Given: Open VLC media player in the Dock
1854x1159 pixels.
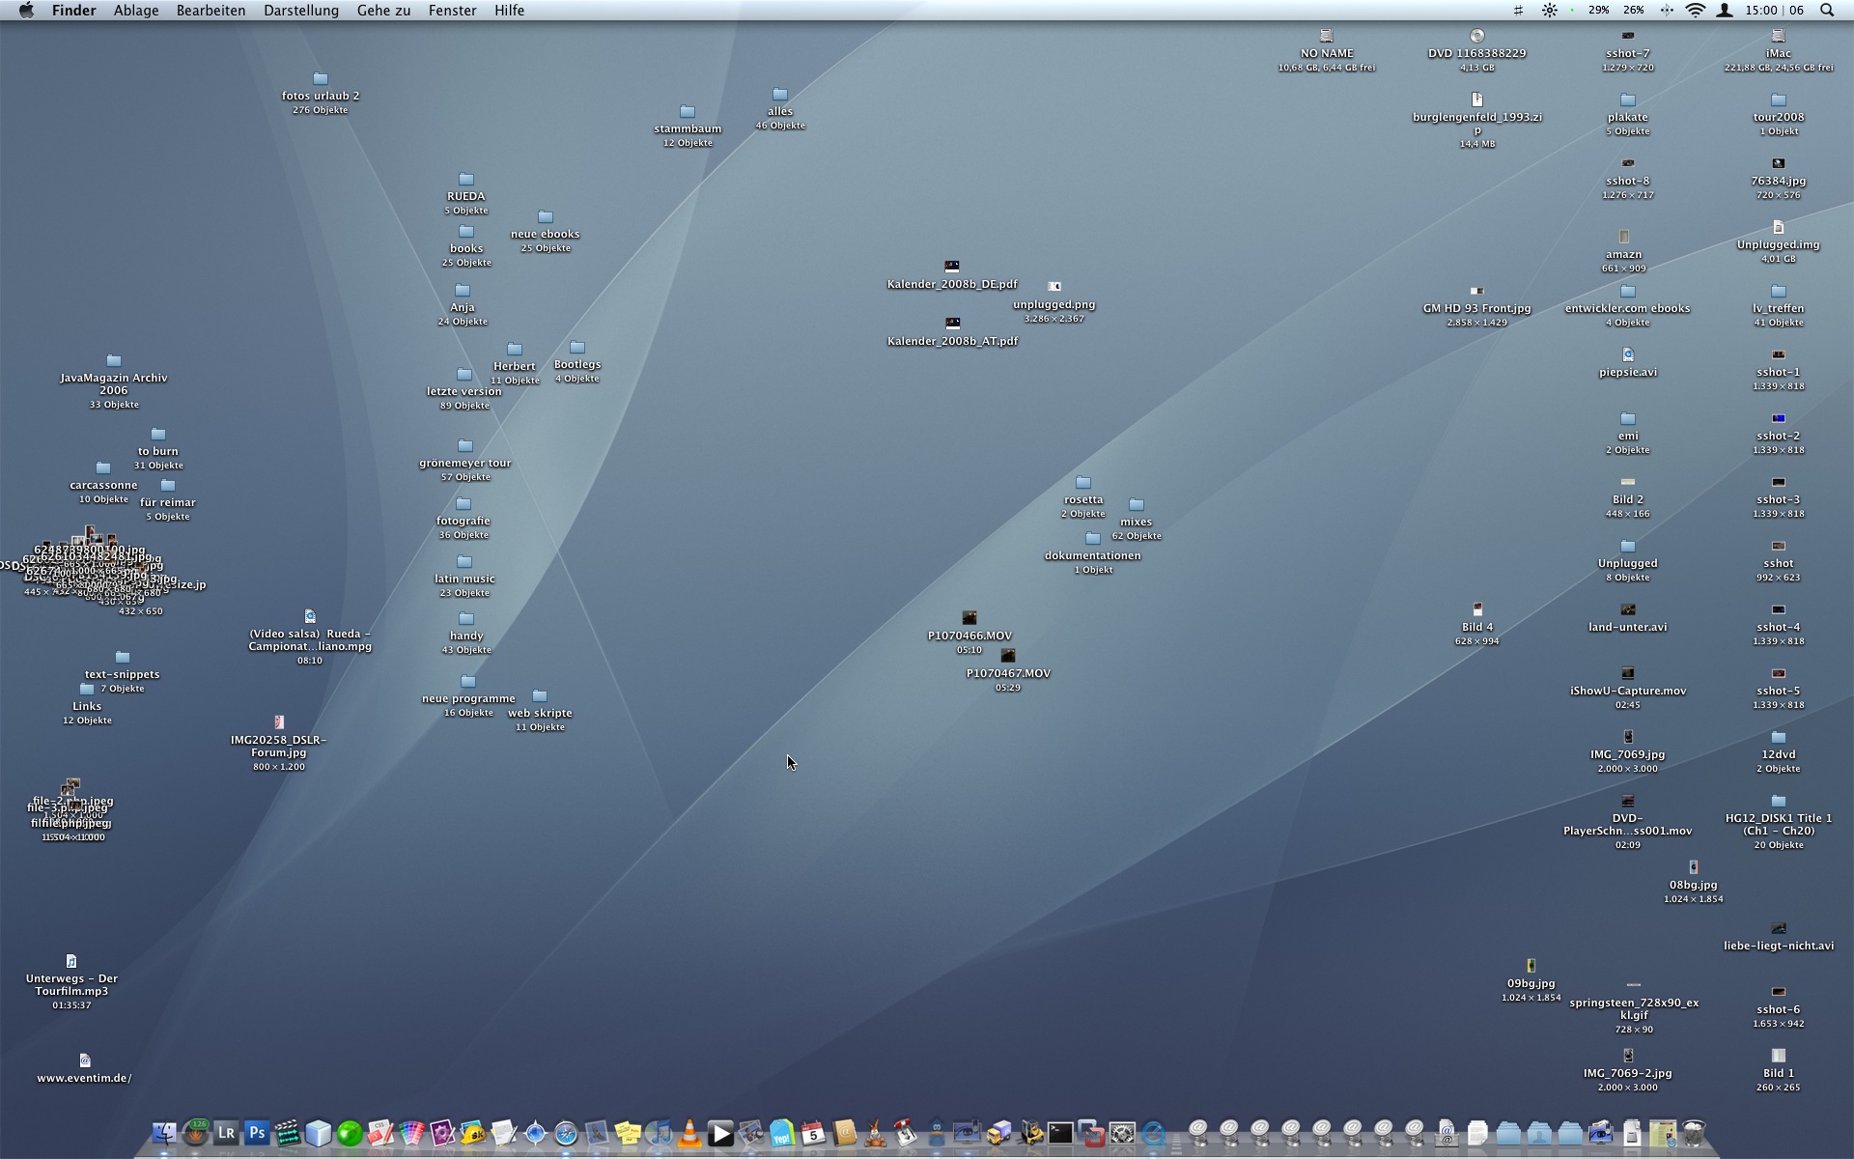Looking at the screenshot, I should 689,1133.
